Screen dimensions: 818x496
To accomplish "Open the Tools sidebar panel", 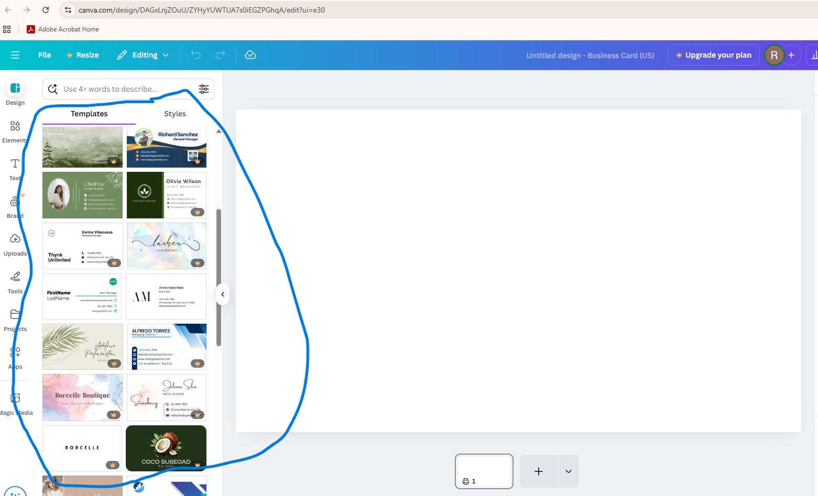I will pyautogui.click(x=15, y=282).
